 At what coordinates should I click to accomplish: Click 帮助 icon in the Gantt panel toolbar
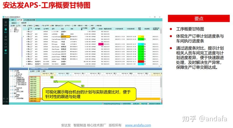42,71
